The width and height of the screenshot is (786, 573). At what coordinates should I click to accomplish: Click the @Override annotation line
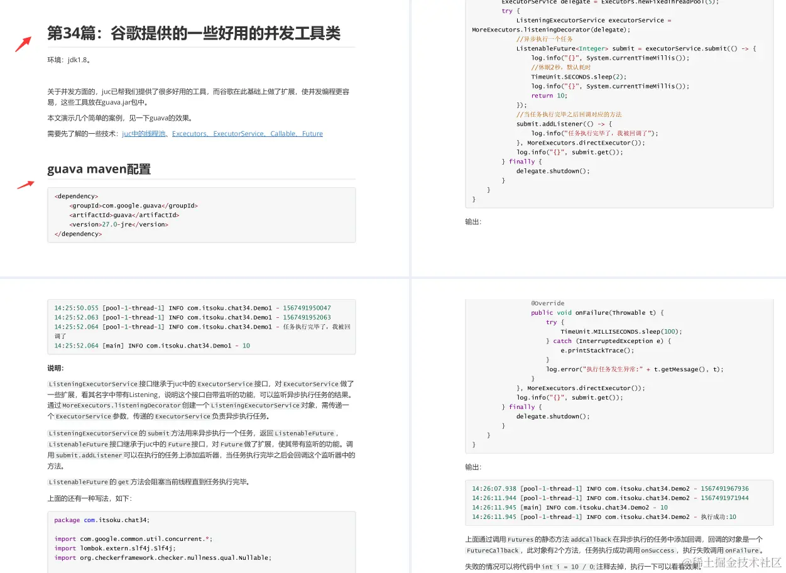tap(547, 303)
